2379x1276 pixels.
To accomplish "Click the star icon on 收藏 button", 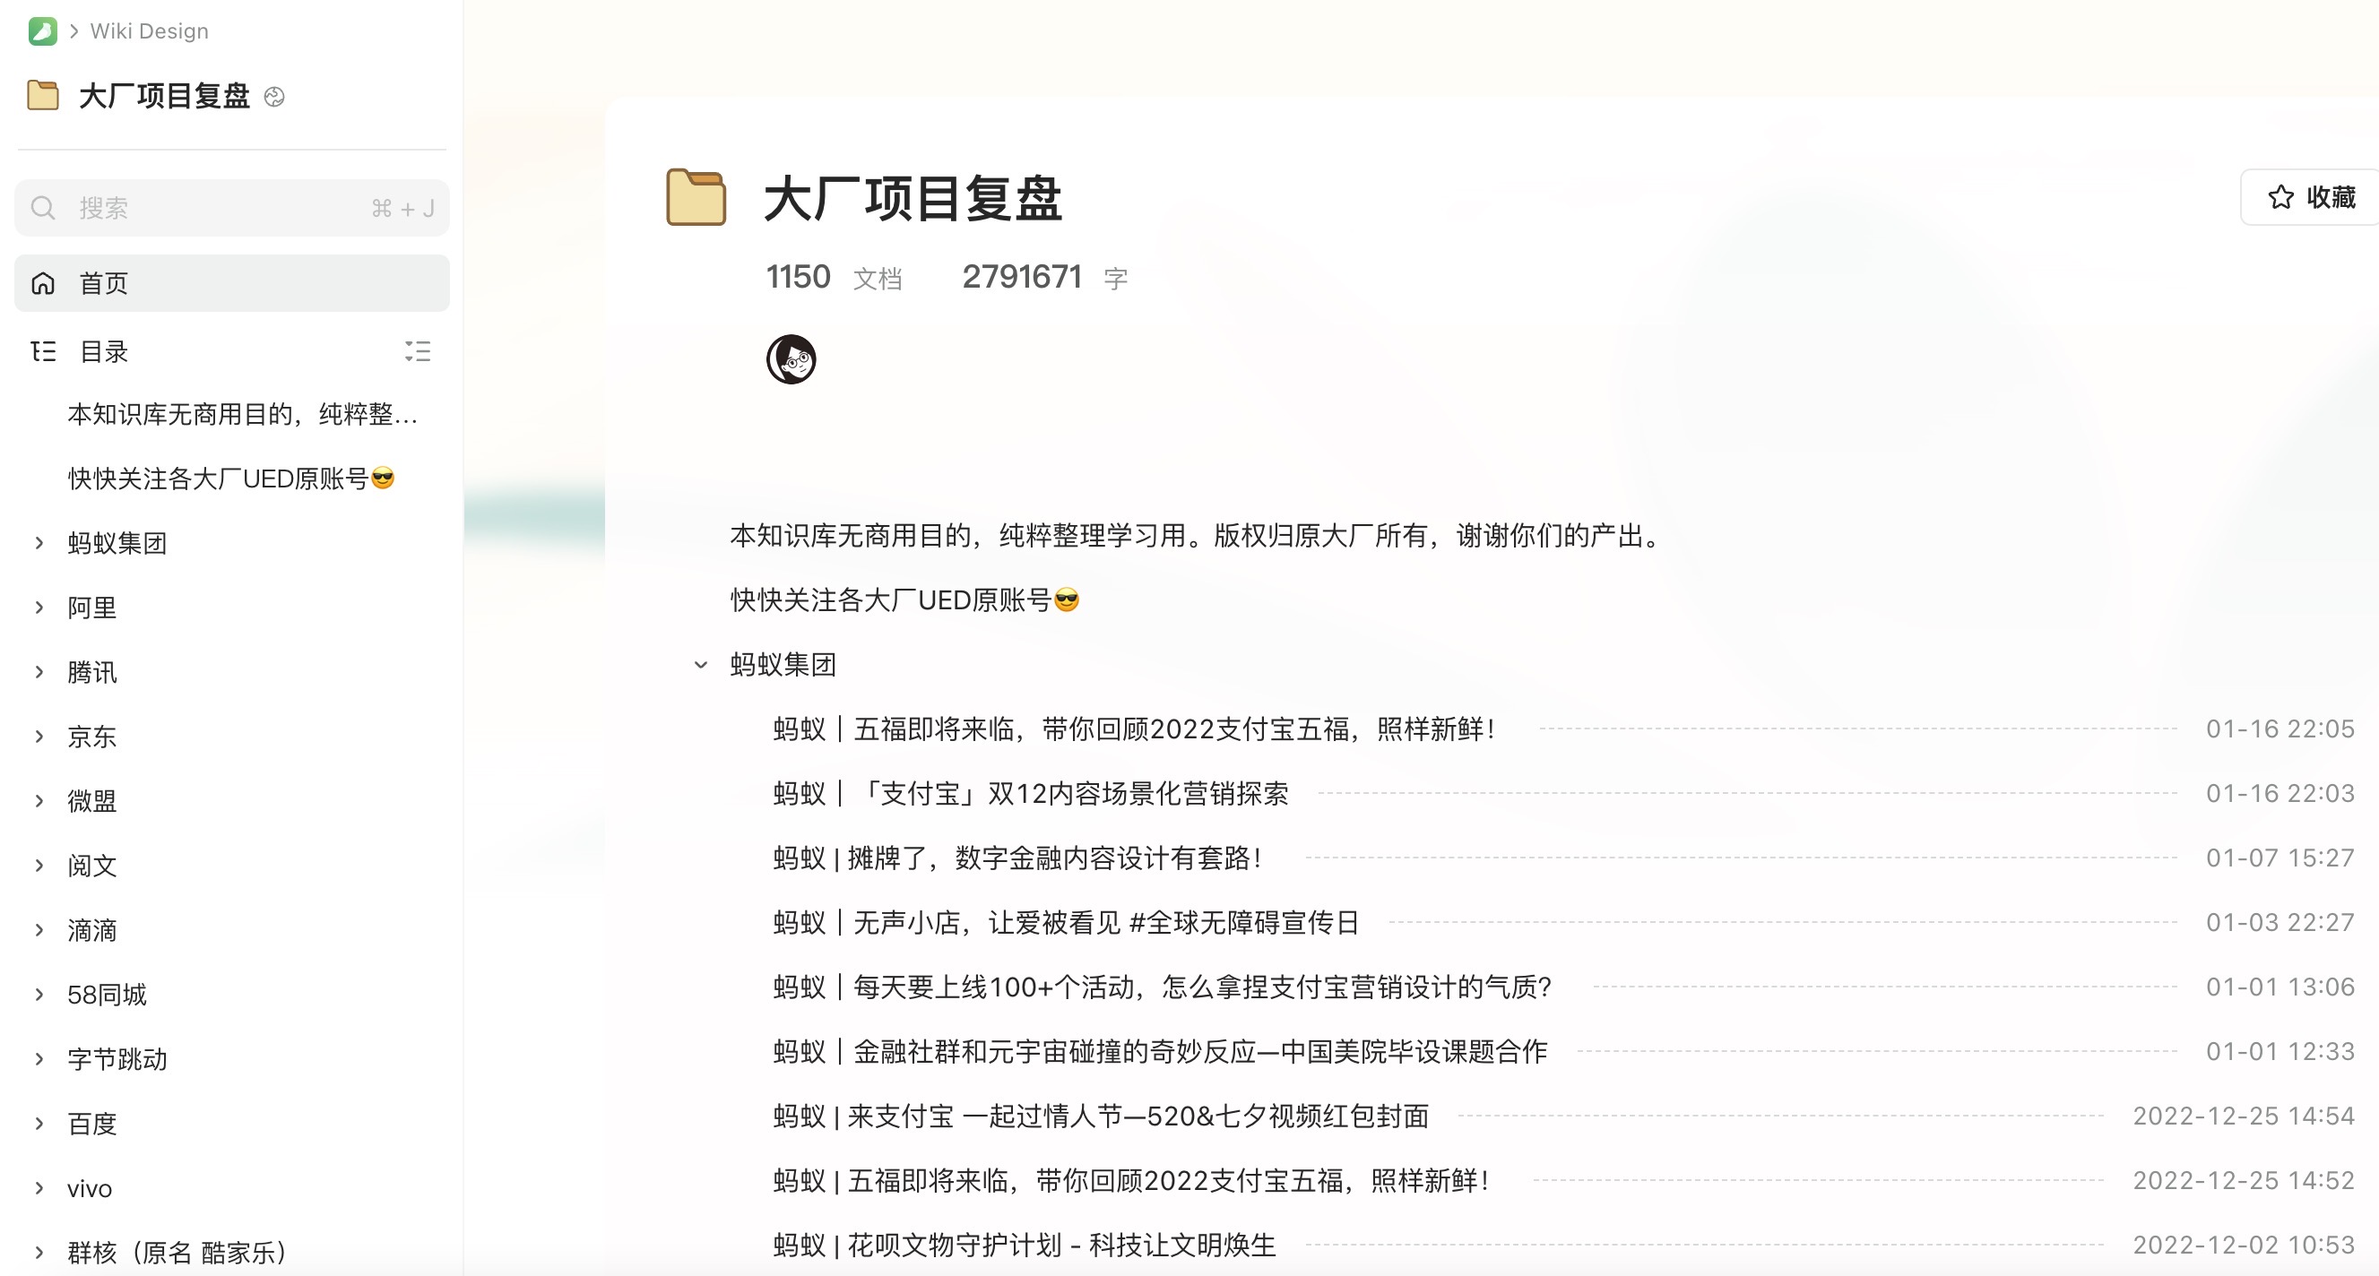I will coord(2280,196).
